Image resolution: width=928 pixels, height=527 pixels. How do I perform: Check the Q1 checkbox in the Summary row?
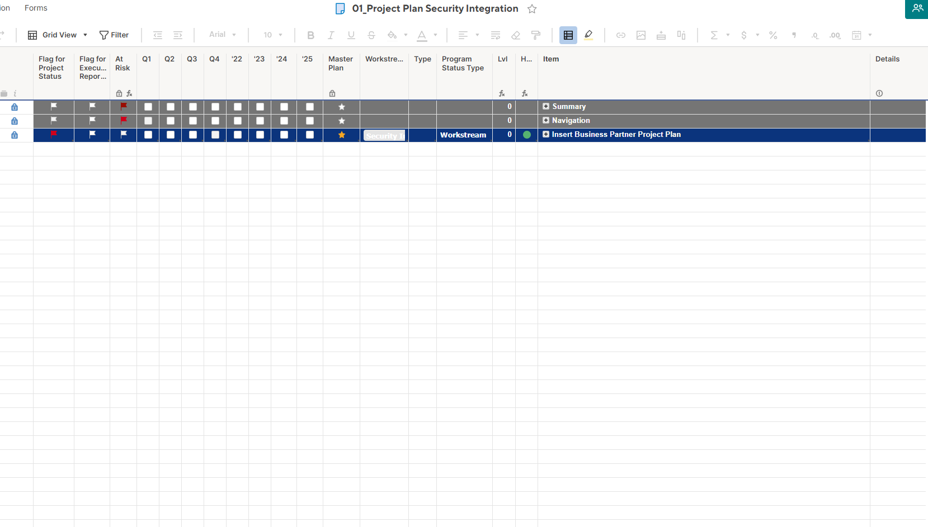pos(148,107)
